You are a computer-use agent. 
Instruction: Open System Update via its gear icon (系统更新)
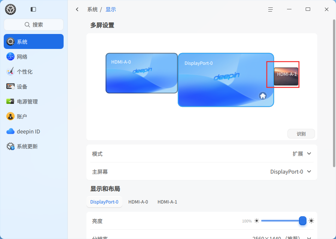(10, 146)
